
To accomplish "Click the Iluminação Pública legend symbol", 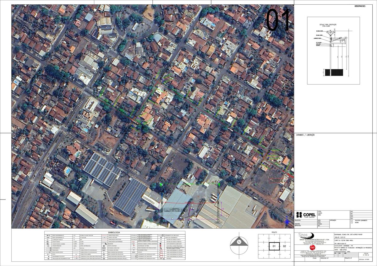I will [47, 240].
